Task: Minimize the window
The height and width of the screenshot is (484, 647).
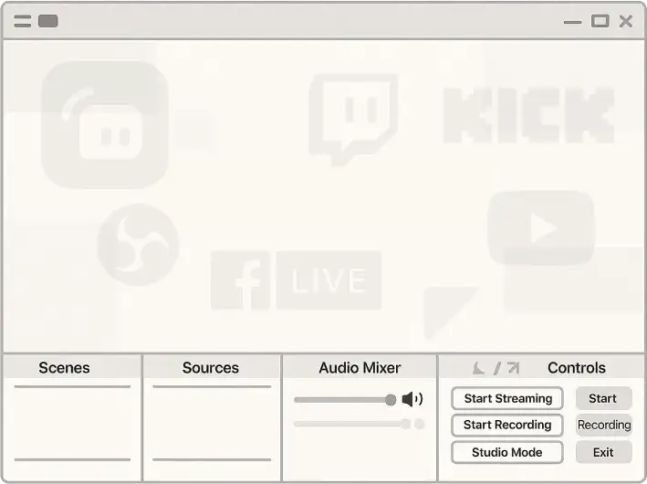Action: [x=573, y=22]
